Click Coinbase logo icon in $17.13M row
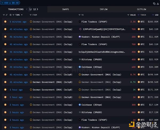Image resolution: width=160 pixels, height=130 pixels. point(80,105)
